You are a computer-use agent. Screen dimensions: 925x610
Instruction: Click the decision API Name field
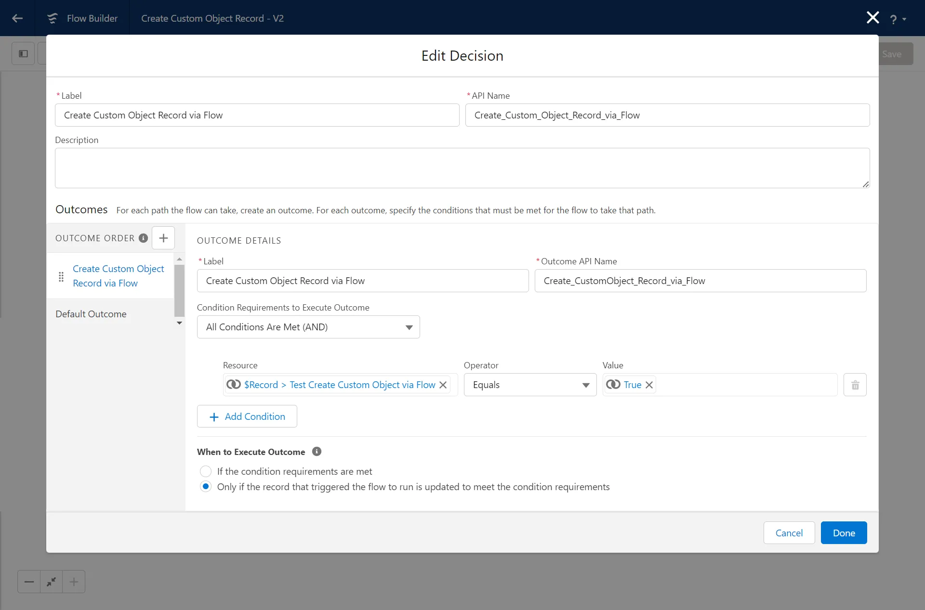point(667,115)
